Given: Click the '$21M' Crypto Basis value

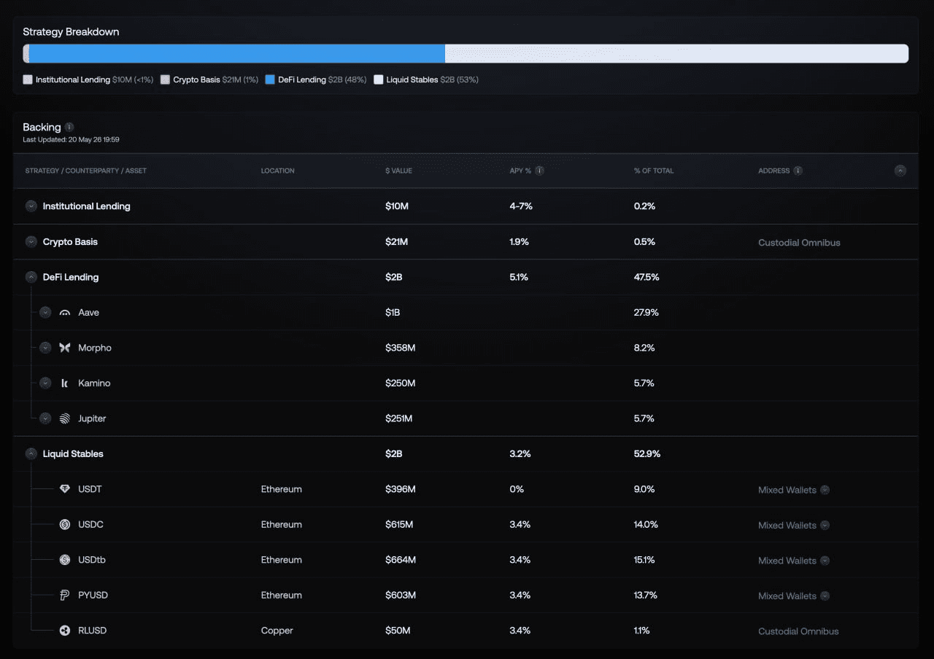Looking at the screenshot, I should click(396, 242).
